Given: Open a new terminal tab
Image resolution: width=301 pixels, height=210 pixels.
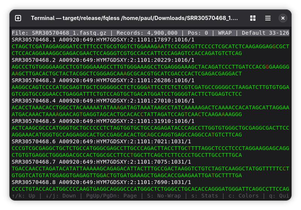Looking at the screenshot, I should (18, 18).
